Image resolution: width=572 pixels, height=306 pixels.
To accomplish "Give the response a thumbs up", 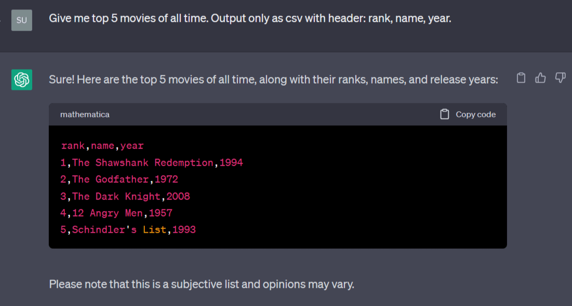I will 540,78.
